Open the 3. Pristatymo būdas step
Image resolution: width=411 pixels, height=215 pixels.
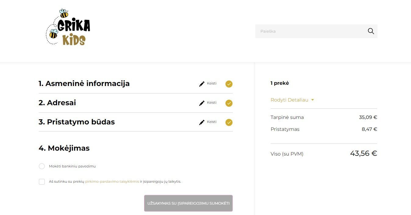tap(77, 122)
